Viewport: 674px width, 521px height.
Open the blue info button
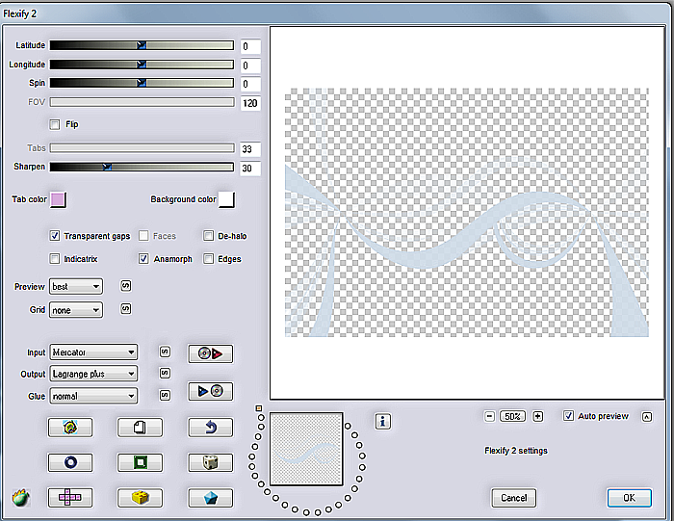(x=382, y=421)
